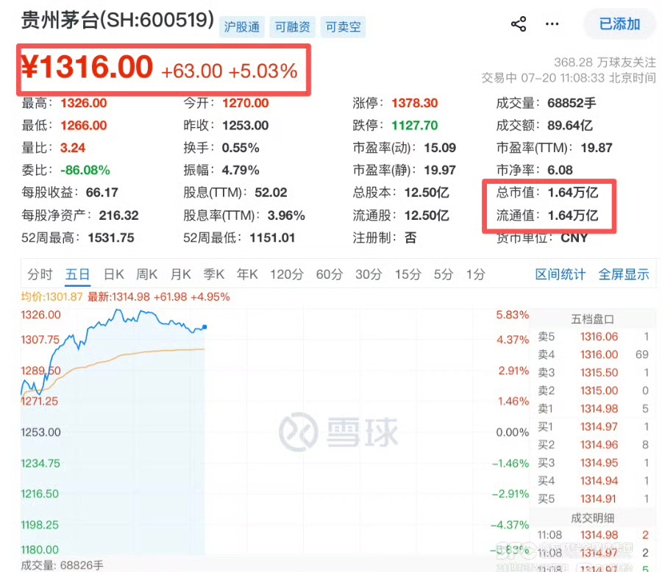
Task: Click the 可卖空 tag
Action: [343, 27]
